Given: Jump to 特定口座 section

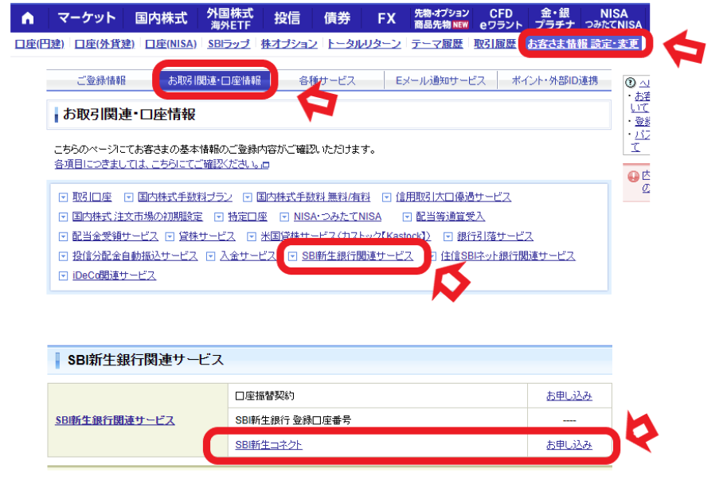Looking at the screenshot, I should tap(248, 217).
